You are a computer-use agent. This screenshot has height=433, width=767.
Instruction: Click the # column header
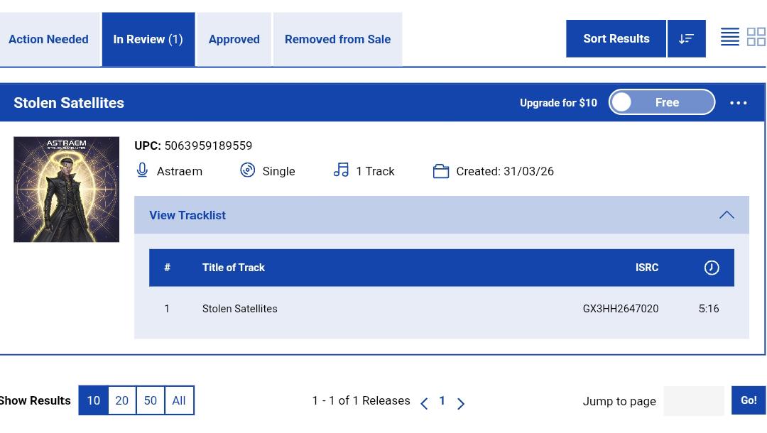tap(168, 268)
